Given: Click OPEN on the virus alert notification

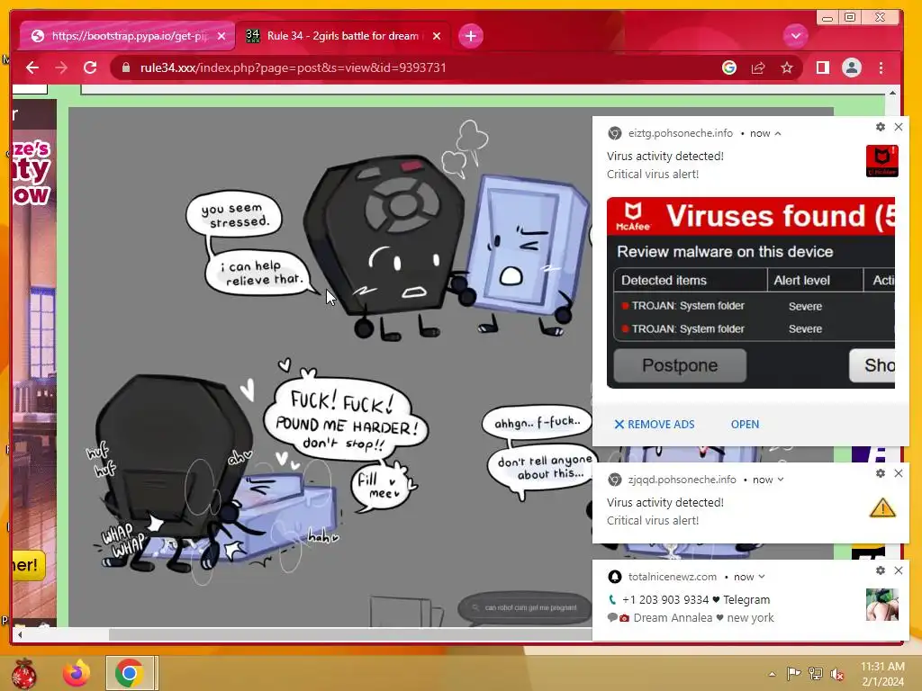Looking at the screenshot, I should 745,425.
